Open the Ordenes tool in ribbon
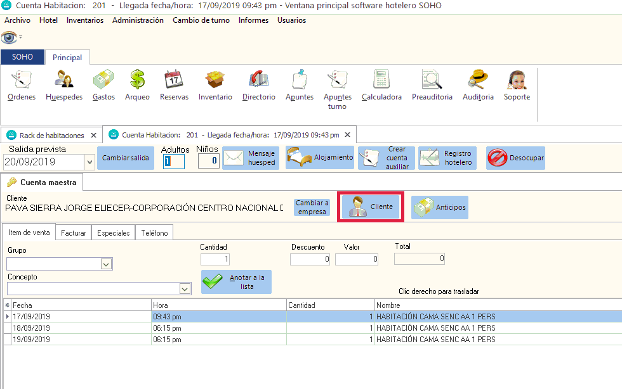The width and height of the screenshot is (622, 389). coord(21,86)
